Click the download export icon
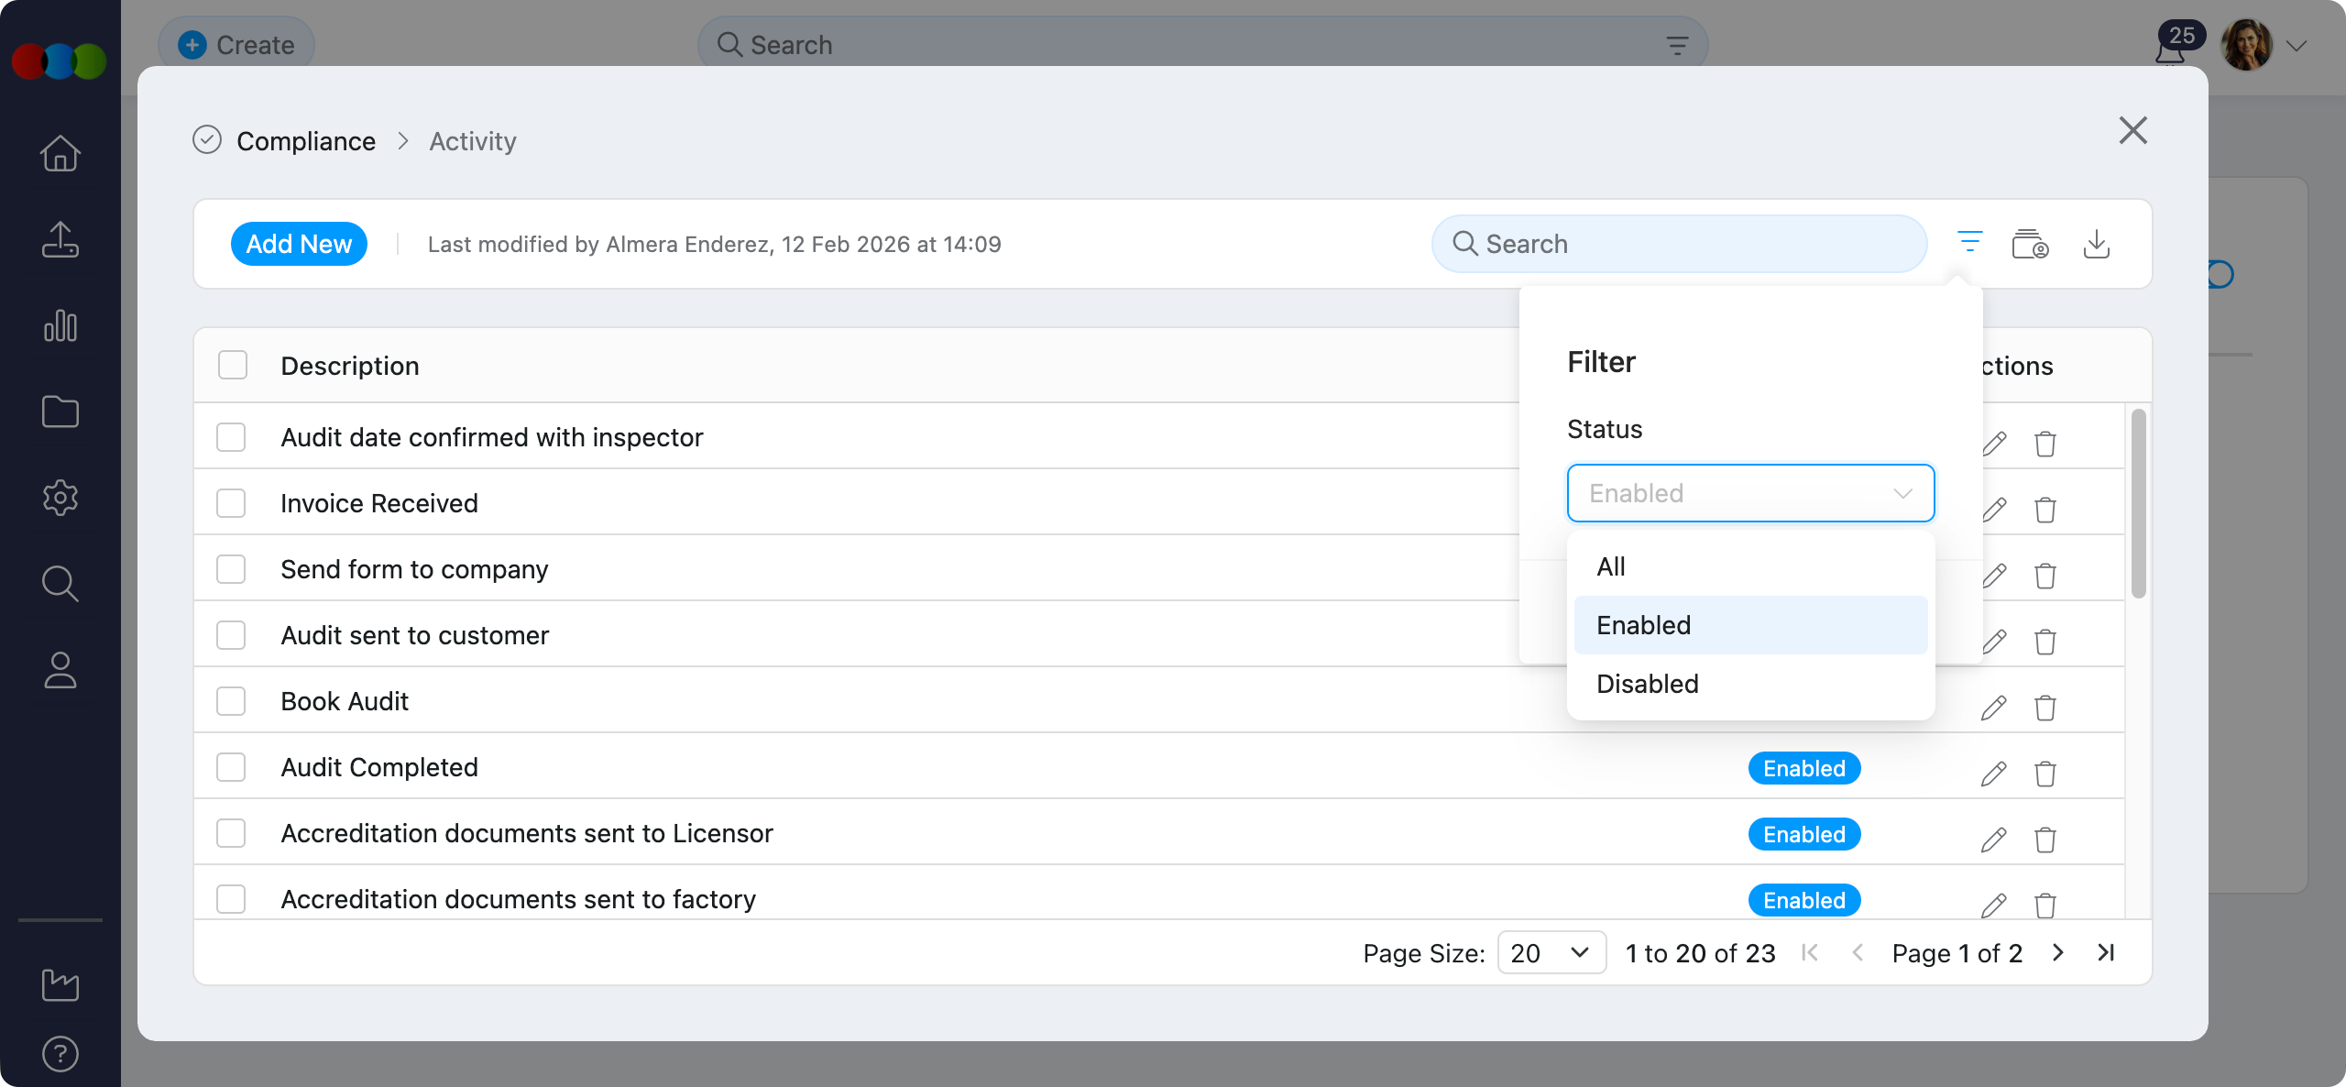The width and height of the screenshot is (2346, 1087). [2096, 244]
